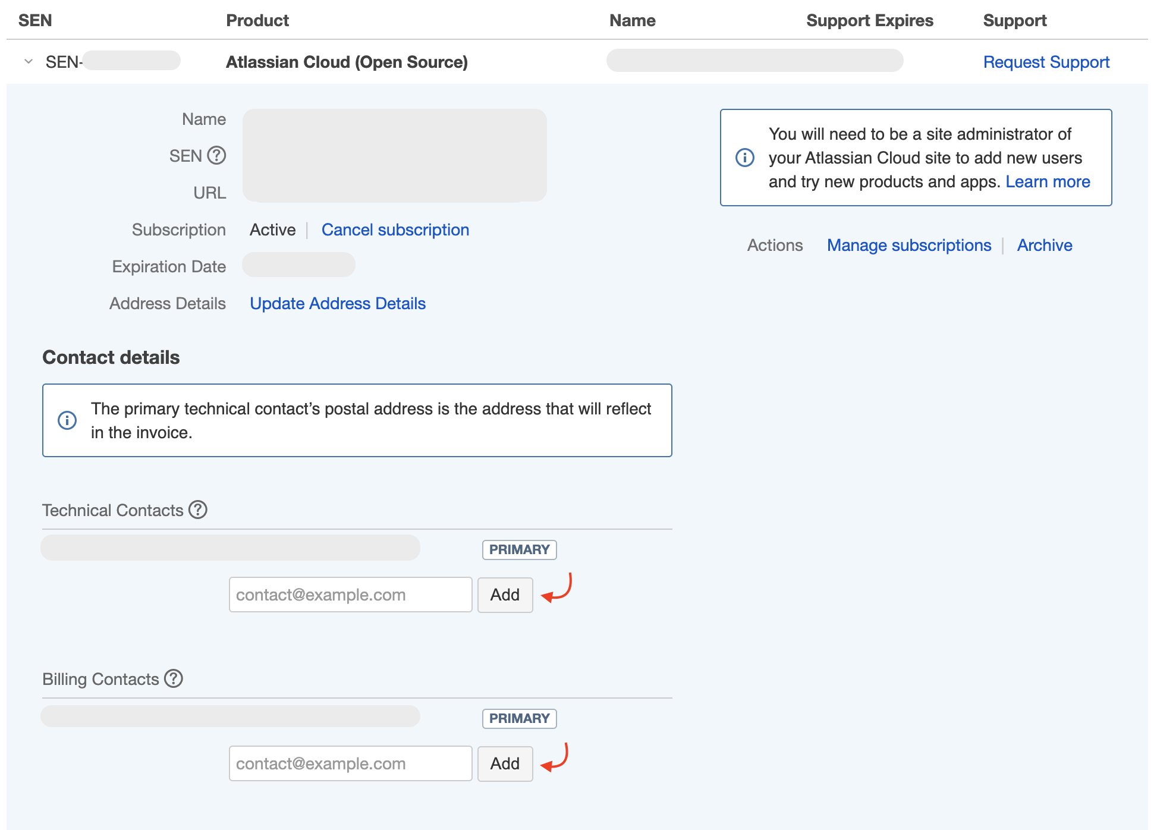This screenshot has height=830, width=1157.
Task: Open the Technical Contacts help icon
Action: [x=198, y=510]
